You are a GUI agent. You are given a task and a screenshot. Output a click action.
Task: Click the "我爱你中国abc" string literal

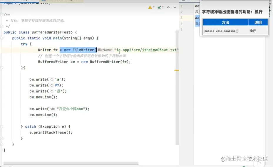[x=71, y=109]
